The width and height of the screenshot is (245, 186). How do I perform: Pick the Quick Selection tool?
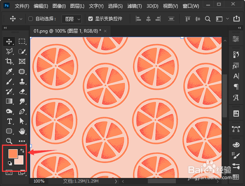(22, 51)
